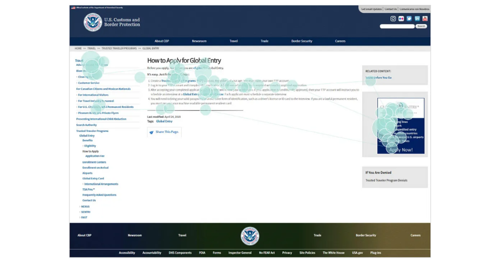
Task: Open the CBP Instagram page icon
Action: (x=393, y=18)
